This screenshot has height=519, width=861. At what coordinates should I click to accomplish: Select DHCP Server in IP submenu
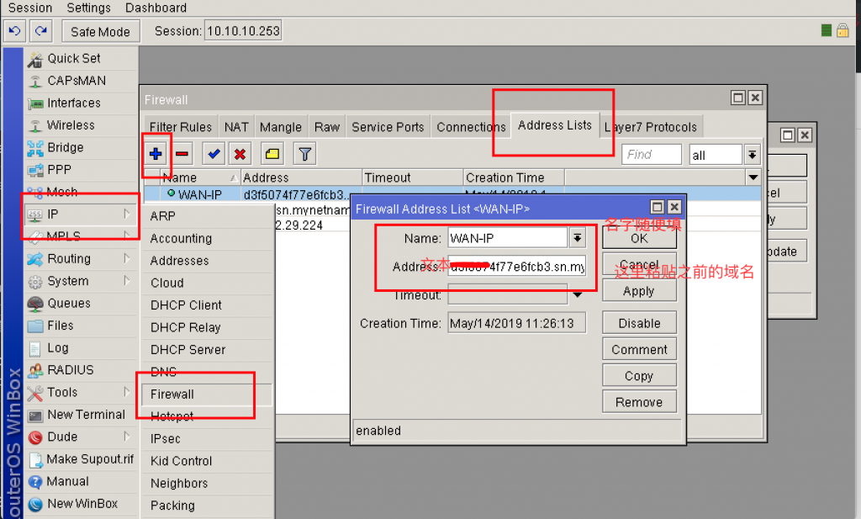(208, 349)
